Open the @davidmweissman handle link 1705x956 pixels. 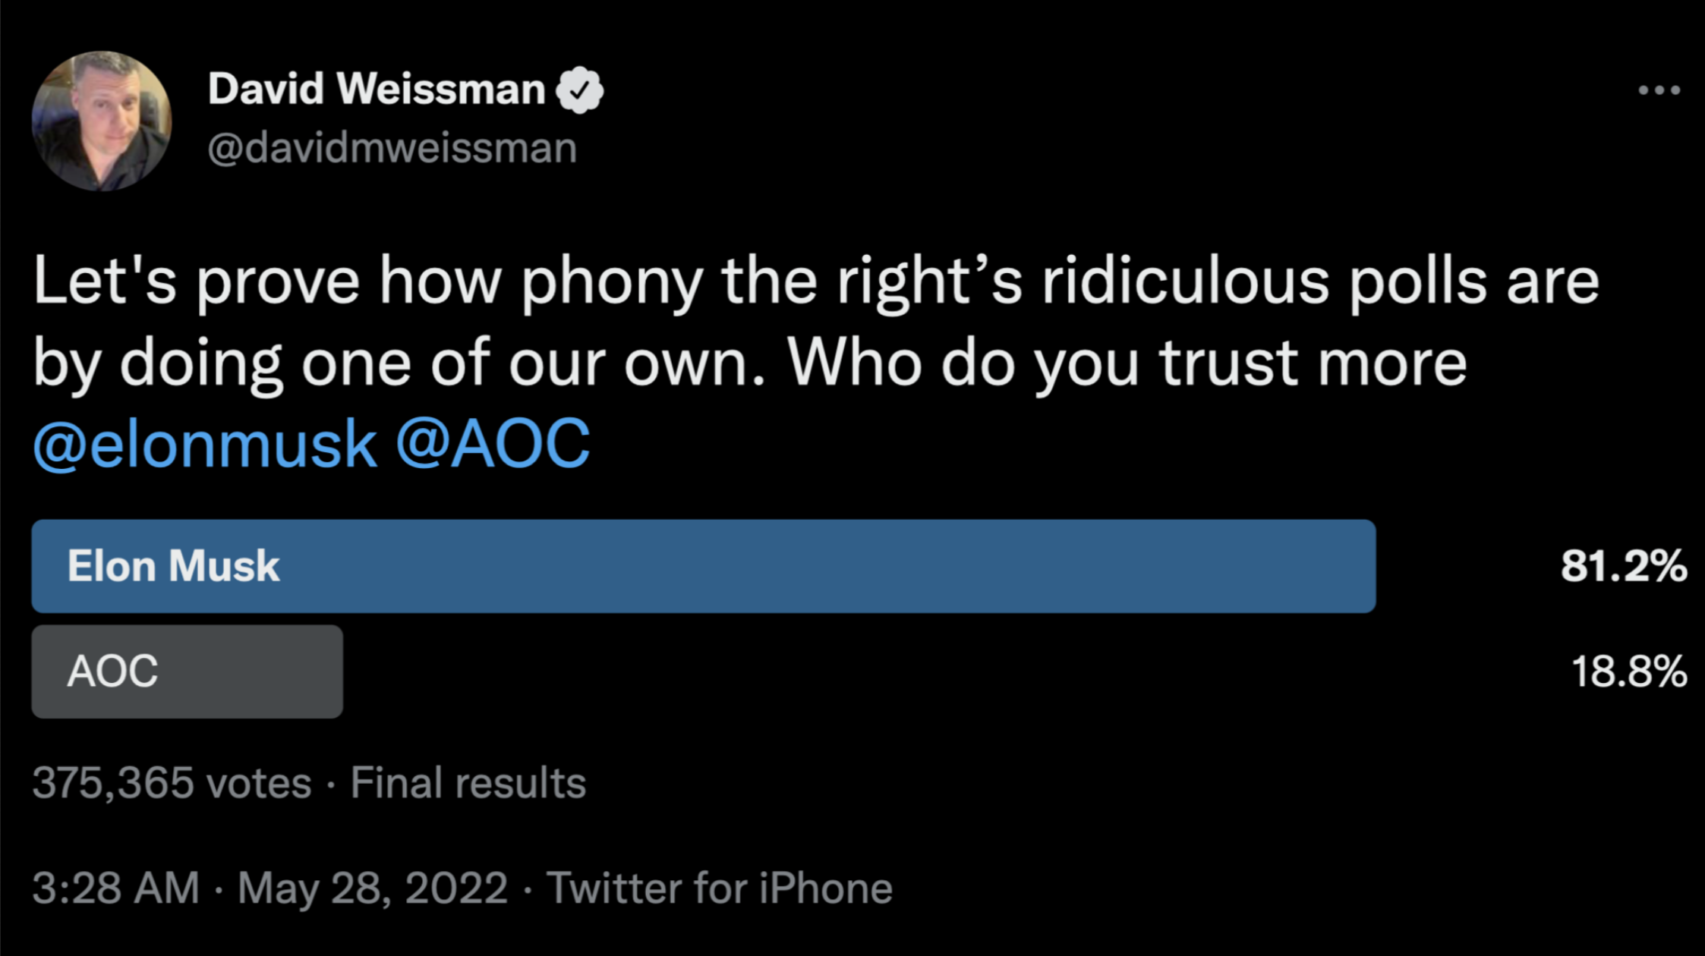coord(392,148)
